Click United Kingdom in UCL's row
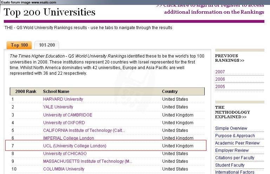The height and width of the screenshot is (174, 270). [x=178, y=146]
